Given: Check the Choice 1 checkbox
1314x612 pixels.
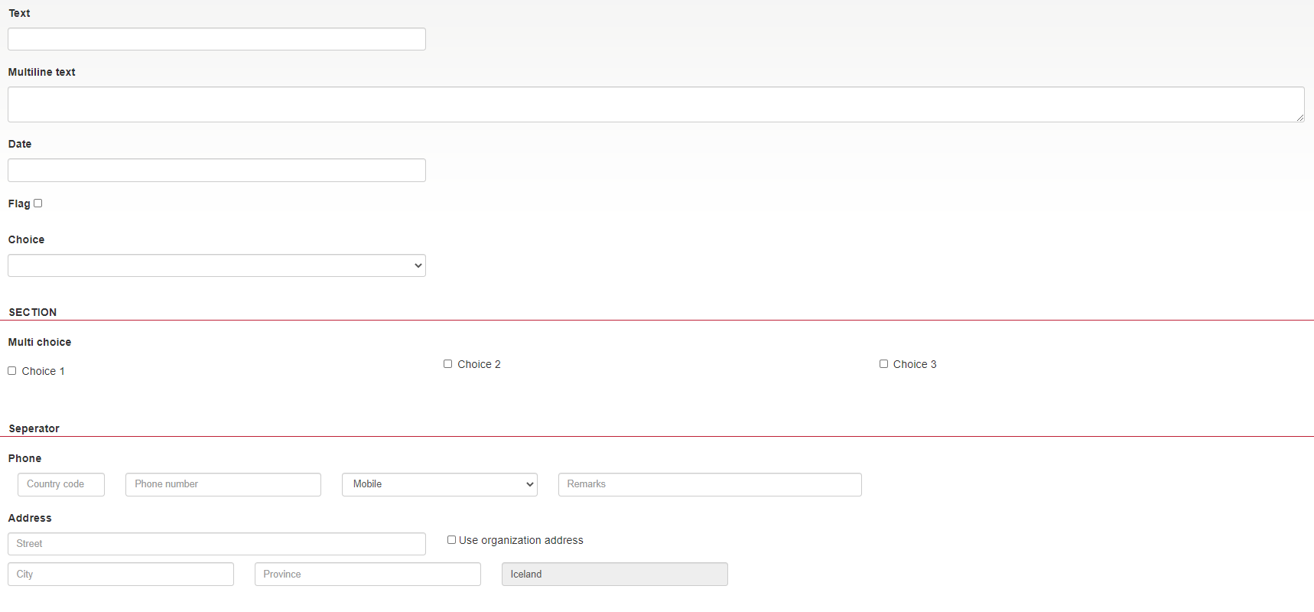Looking at the screenshot, I should [x=12, y=371].
